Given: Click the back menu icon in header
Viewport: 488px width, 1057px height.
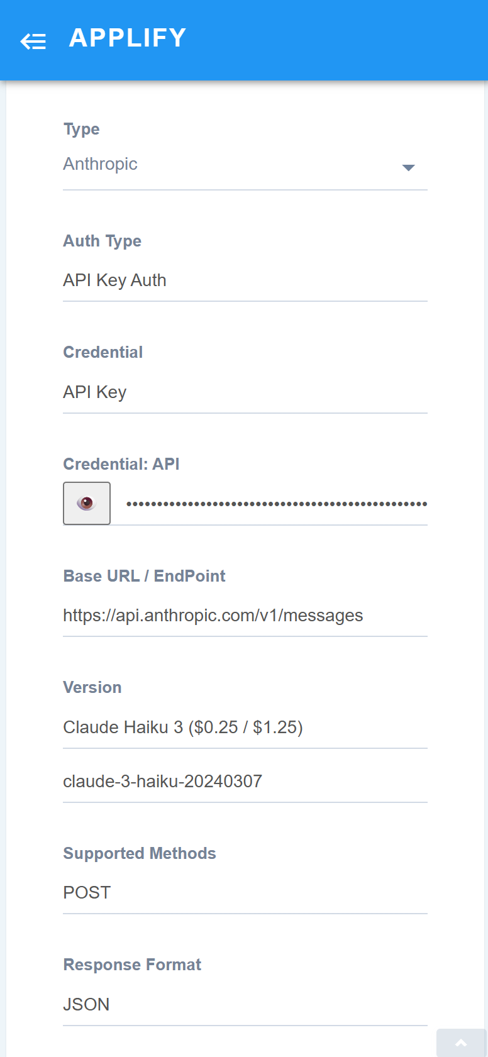Looking at the screenshot, I should 33,42.
